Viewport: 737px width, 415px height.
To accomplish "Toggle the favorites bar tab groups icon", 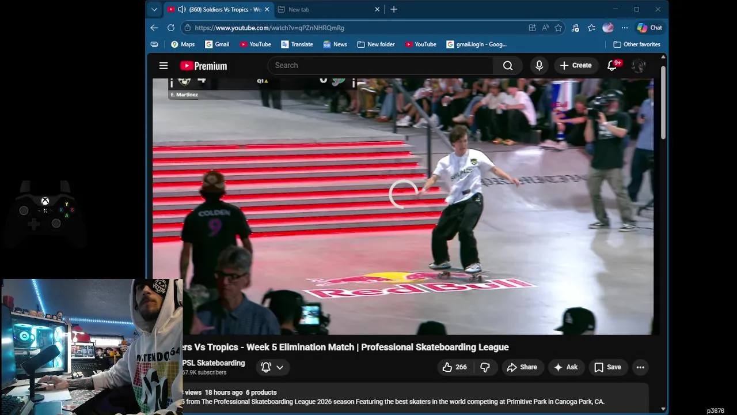I will (154, 44).
